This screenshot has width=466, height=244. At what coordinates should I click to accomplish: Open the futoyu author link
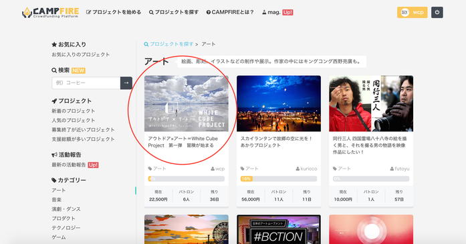pyautogui.click(x=400, y=169)
